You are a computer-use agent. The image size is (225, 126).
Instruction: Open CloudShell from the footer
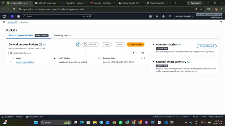pyautogui.click(x=7, y=117)
